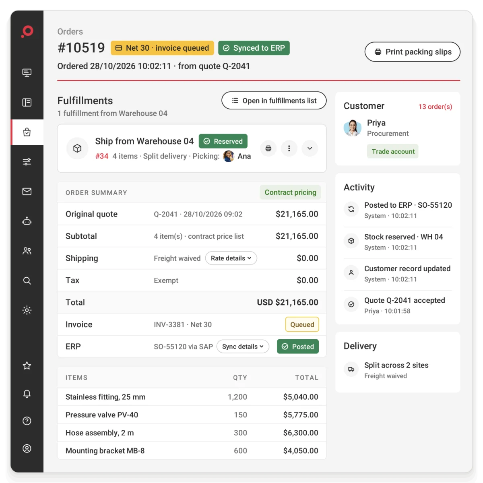Expand the fulfillment card chevron

(x=310, y=149)
